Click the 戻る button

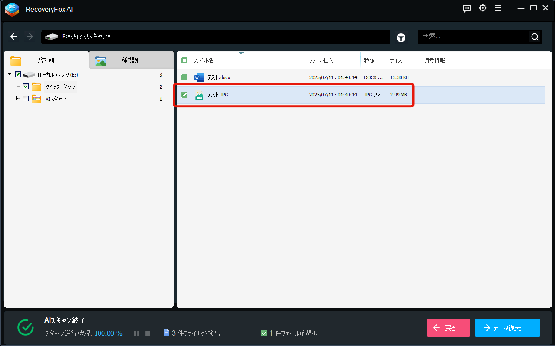(x=448, y=328)
